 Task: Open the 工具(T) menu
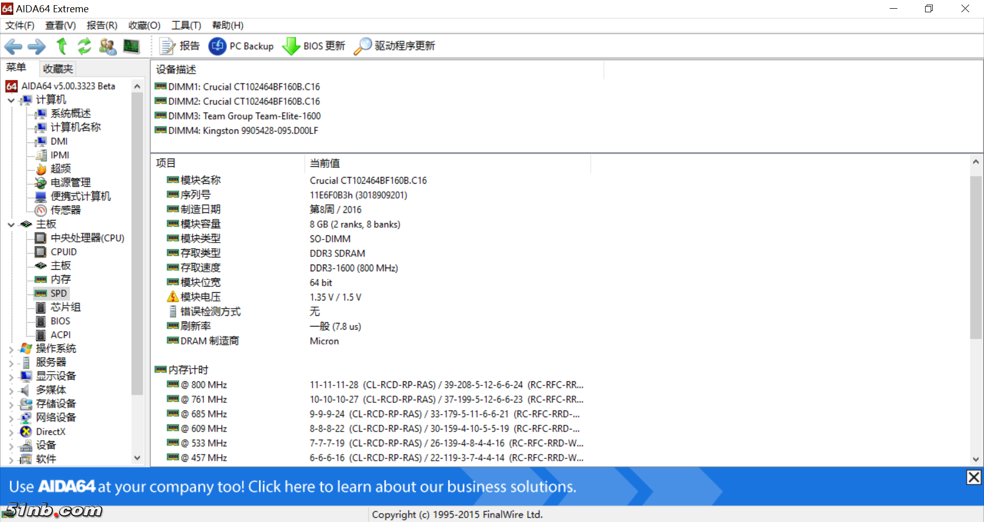tap(186, 25)
